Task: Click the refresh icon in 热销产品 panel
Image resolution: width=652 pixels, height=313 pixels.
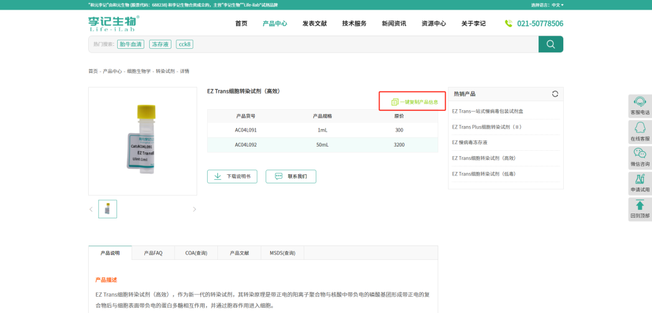Action: click(555, 94)
